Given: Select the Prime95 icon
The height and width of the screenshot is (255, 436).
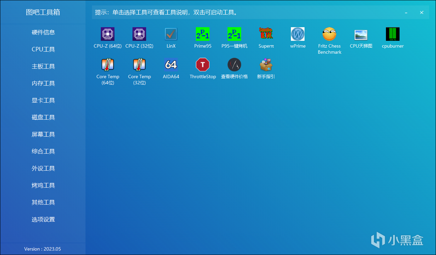Looking at the screenshot, I should 203,34.
